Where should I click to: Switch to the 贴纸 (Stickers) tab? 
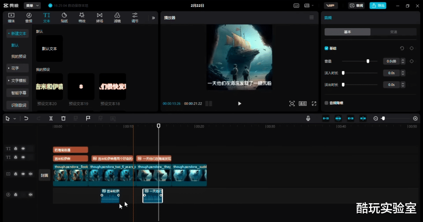pos(64,18)
